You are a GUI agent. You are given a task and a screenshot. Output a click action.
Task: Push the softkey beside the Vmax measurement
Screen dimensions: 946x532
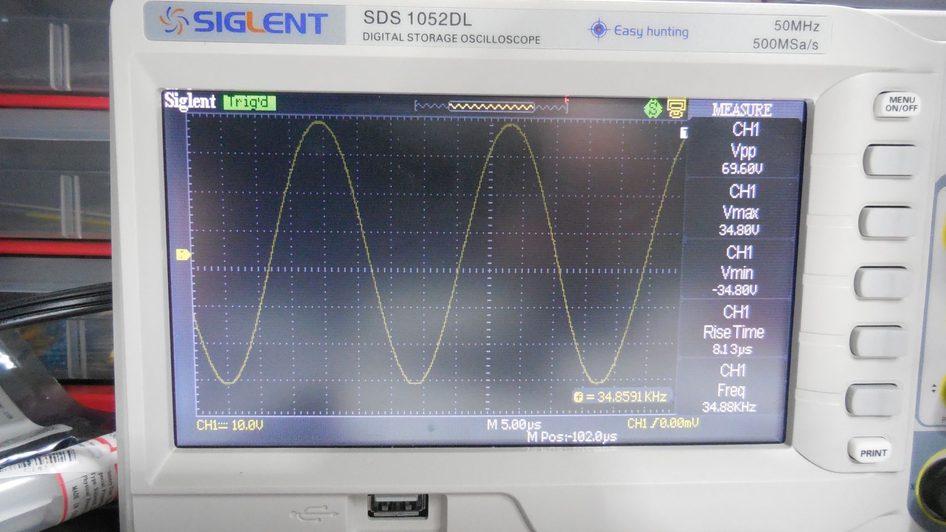(886, 222)
